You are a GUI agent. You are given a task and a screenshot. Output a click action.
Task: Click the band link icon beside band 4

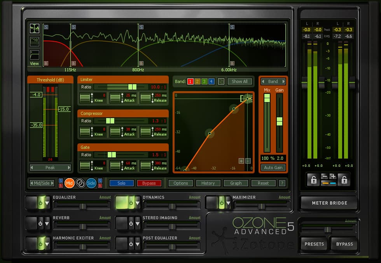[221, 81]
